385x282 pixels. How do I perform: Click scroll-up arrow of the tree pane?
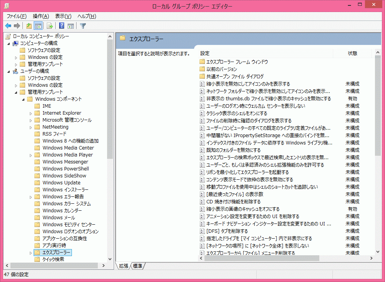point(110,36)
